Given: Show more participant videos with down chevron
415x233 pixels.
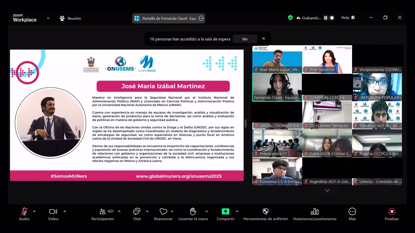Looking at the screenshot, I should coord(327,191).
